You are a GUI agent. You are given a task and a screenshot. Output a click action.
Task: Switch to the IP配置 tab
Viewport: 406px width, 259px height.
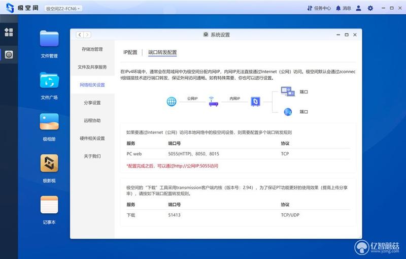(x=130, y=52)
